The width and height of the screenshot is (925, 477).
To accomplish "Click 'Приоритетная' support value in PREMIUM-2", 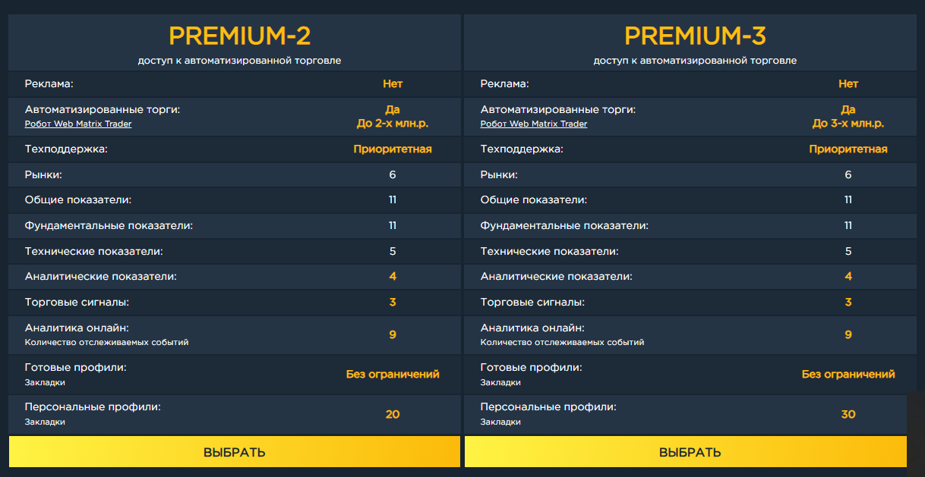I will 393,149.
